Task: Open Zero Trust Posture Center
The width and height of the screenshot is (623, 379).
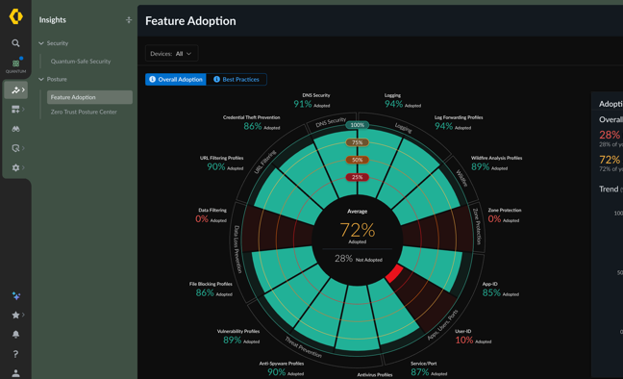Action: (84, 112)
